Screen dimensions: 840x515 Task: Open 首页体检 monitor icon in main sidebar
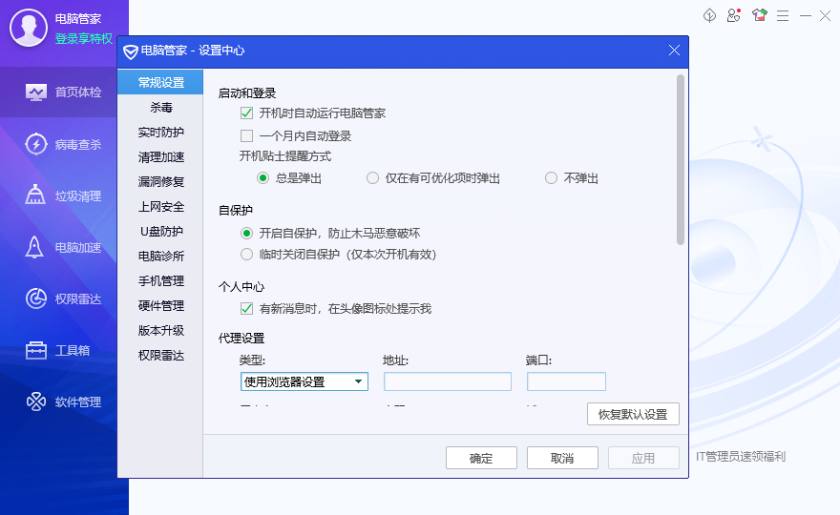(36, 93)
